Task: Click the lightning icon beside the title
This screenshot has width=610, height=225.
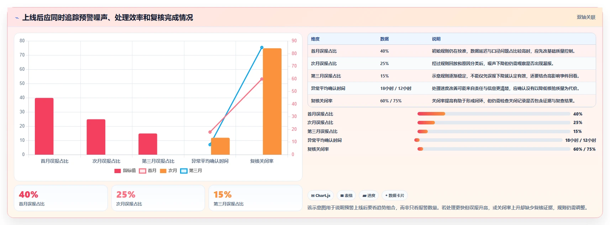Action: (17, 18)
